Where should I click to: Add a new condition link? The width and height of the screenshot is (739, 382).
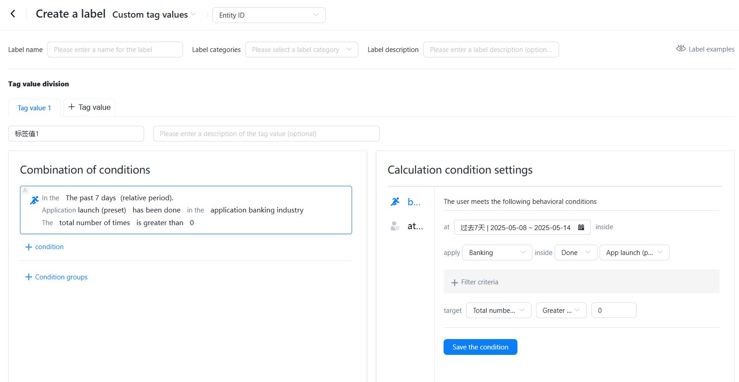44,247
